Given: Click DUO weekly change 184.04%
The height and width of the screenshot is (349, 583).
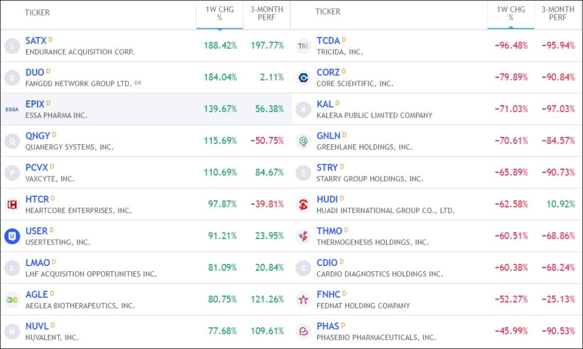Looking at the screenshot, I should 220,77.
